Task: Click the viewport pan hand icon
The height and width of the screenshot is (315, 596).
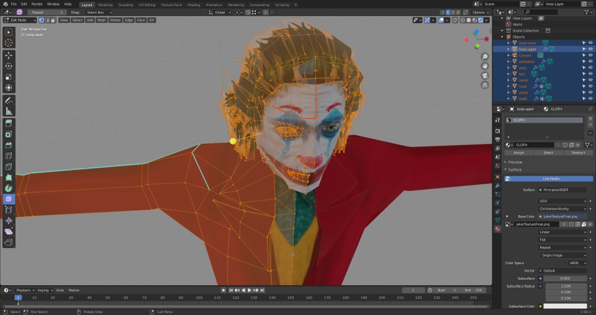Action: coord(485,66)
